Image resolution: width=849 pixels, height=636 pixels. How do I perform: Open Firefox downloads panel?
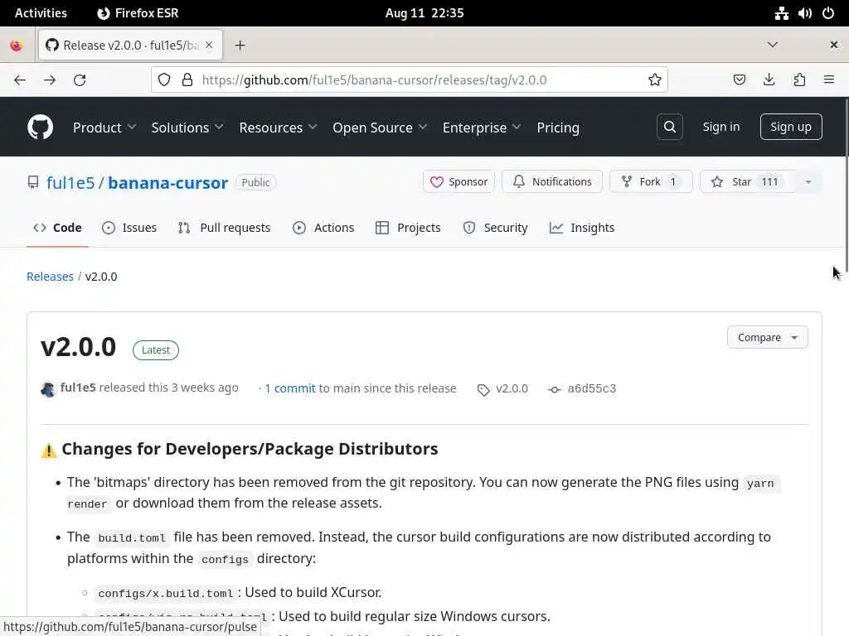pyautogui.click(x=769, y=79)
